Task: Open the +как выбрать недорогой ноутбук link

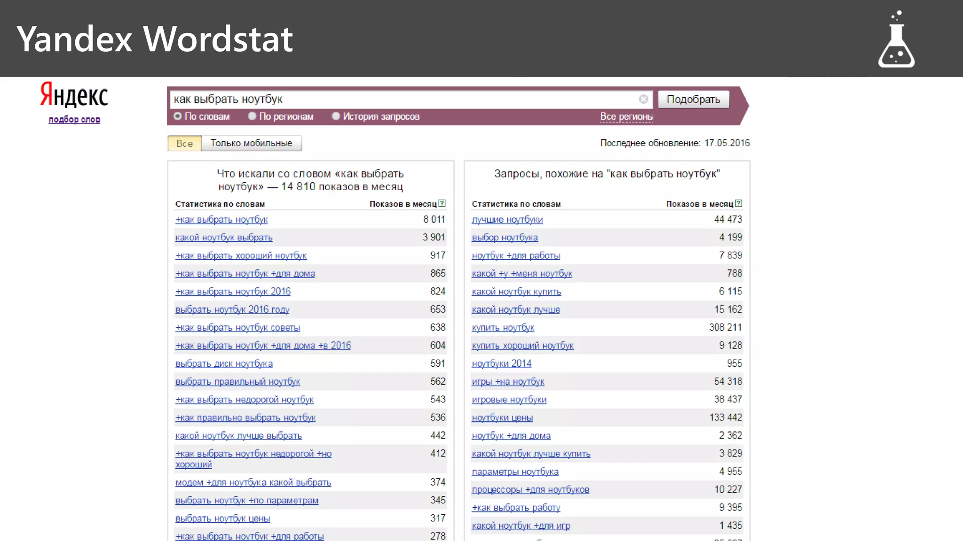Action: click(x=244, y=400)
